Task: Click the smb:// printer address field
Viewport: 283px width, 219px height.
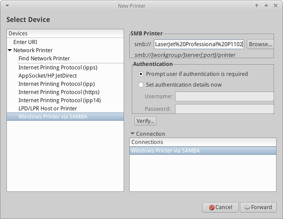Action: point(199,44)
